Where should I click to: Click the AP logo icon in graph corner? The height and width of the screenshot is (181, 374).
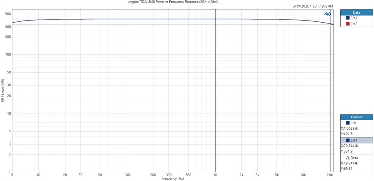pyautogui.click(x=327, y=14)
